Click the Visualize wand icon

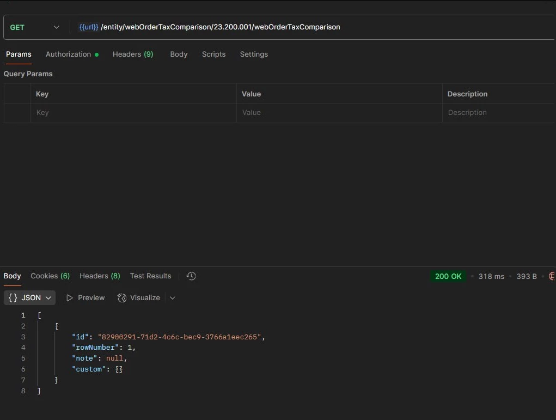120,297
